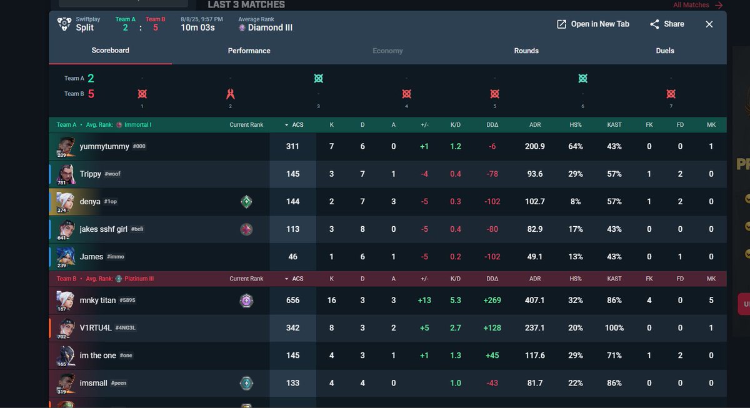
Task: Switch to the Rounds tab
Action: 526,51
